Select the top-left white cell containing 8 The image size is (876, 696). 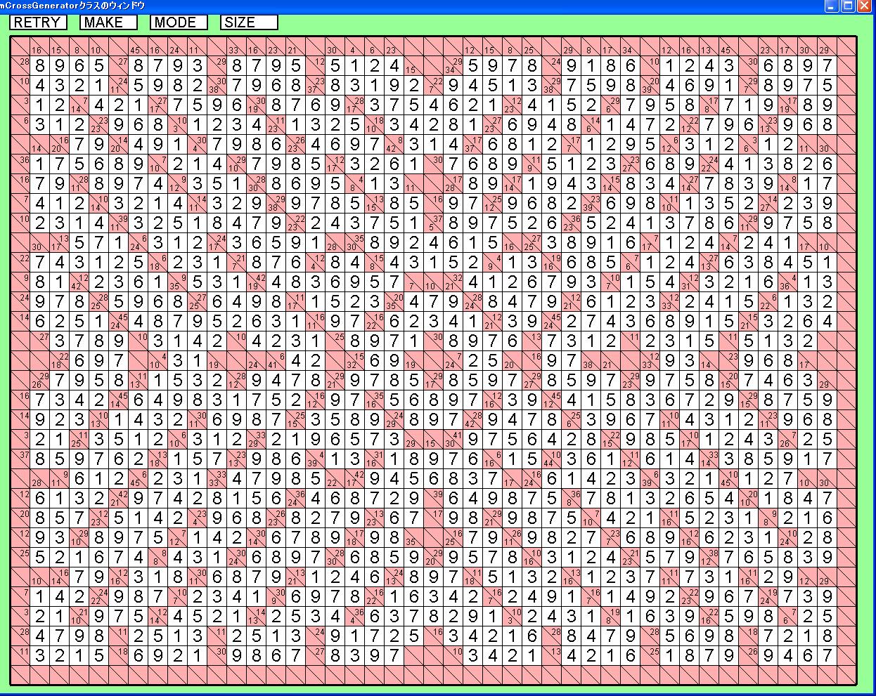tap(40, 66)
